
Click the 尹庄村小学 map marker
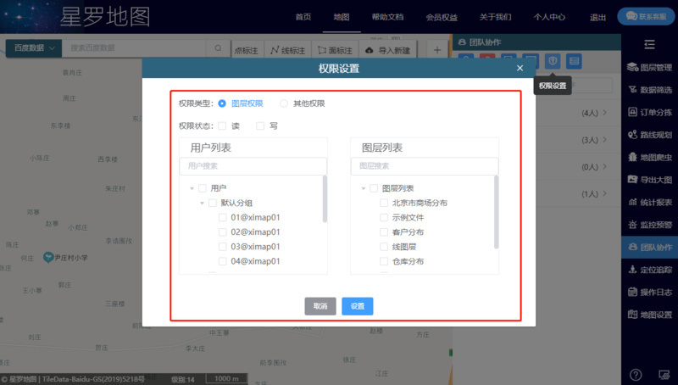coord(48,258)
